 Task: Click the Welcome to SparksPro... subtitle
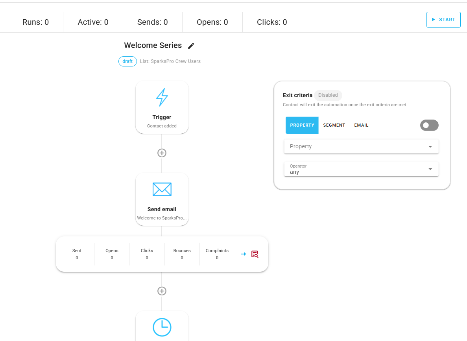[x=162, y=218]
